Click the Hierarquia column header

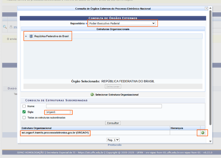tap(177, 128)
